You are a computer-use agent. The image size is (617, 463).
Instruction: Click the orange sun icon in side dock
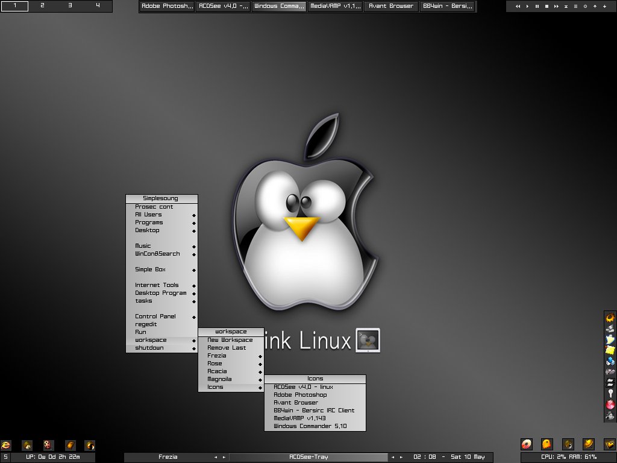pyautogui.click(x=610, y=317)
